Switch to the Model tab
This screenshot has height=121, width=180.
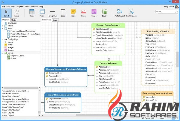pos(13,20)
